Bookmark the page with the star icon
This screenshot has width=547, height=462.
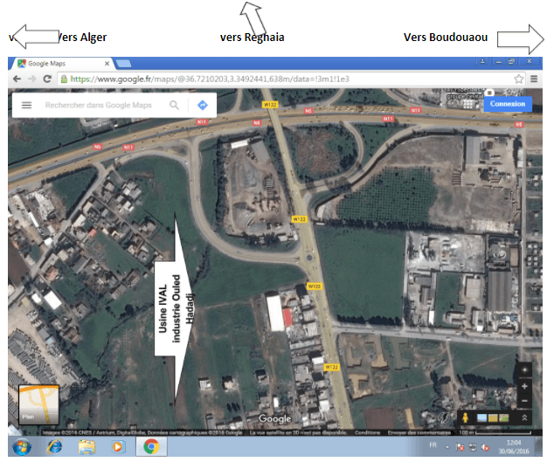(x=518, y=79)
